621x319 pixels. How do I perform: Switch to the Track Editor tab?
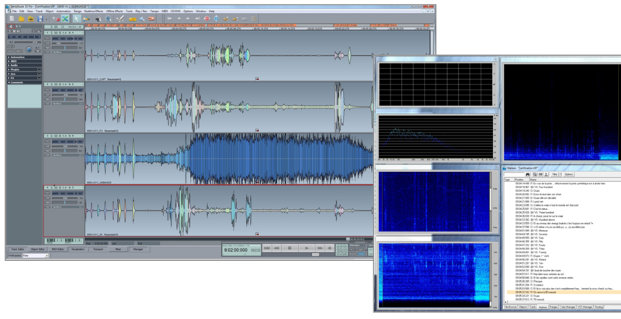click(17, 249)
